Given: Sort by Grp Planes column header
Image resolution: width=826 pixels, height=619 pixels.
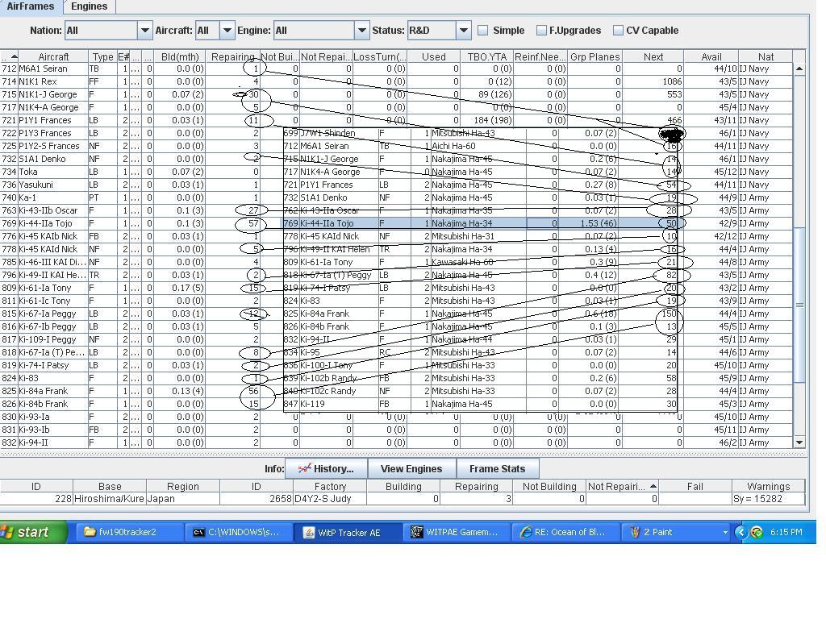Looking at the screenshot, I should (594, 56).
